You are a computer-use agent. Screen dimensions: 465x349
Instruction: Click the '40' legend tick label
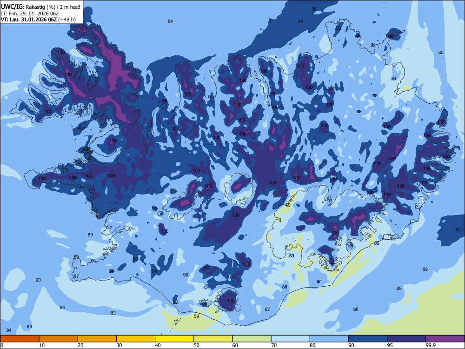[158, 345]
